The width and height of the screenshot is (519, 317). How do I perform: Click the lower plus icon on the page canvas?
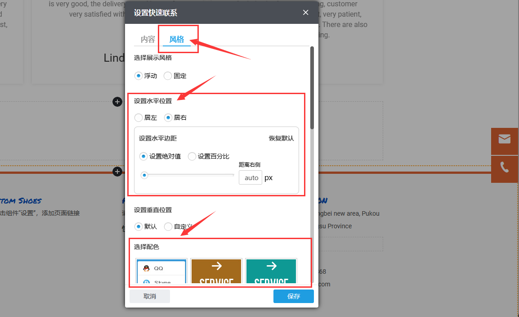117,172
